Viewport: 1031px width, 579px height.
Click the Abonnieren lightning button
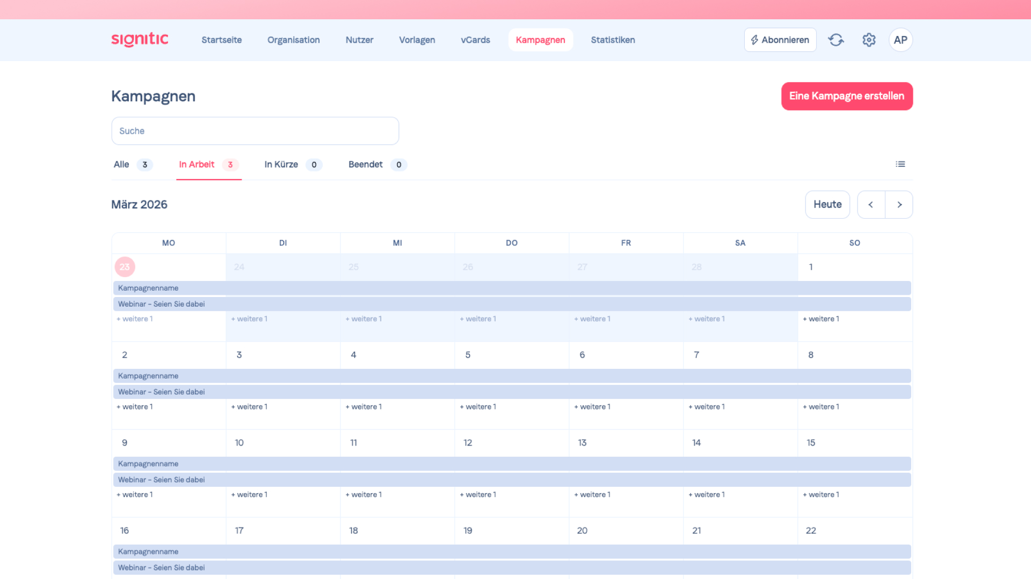click(x=780, y=40)
